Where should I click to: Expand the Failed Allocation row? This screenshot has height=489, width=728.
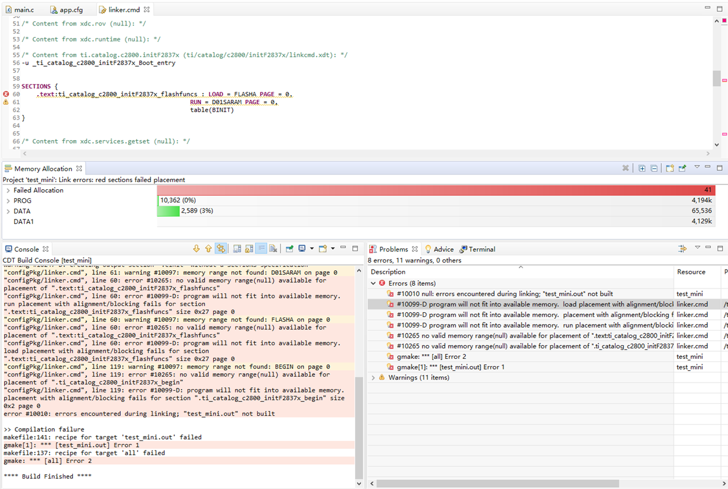pyautogui.click(x=8, y=190)
